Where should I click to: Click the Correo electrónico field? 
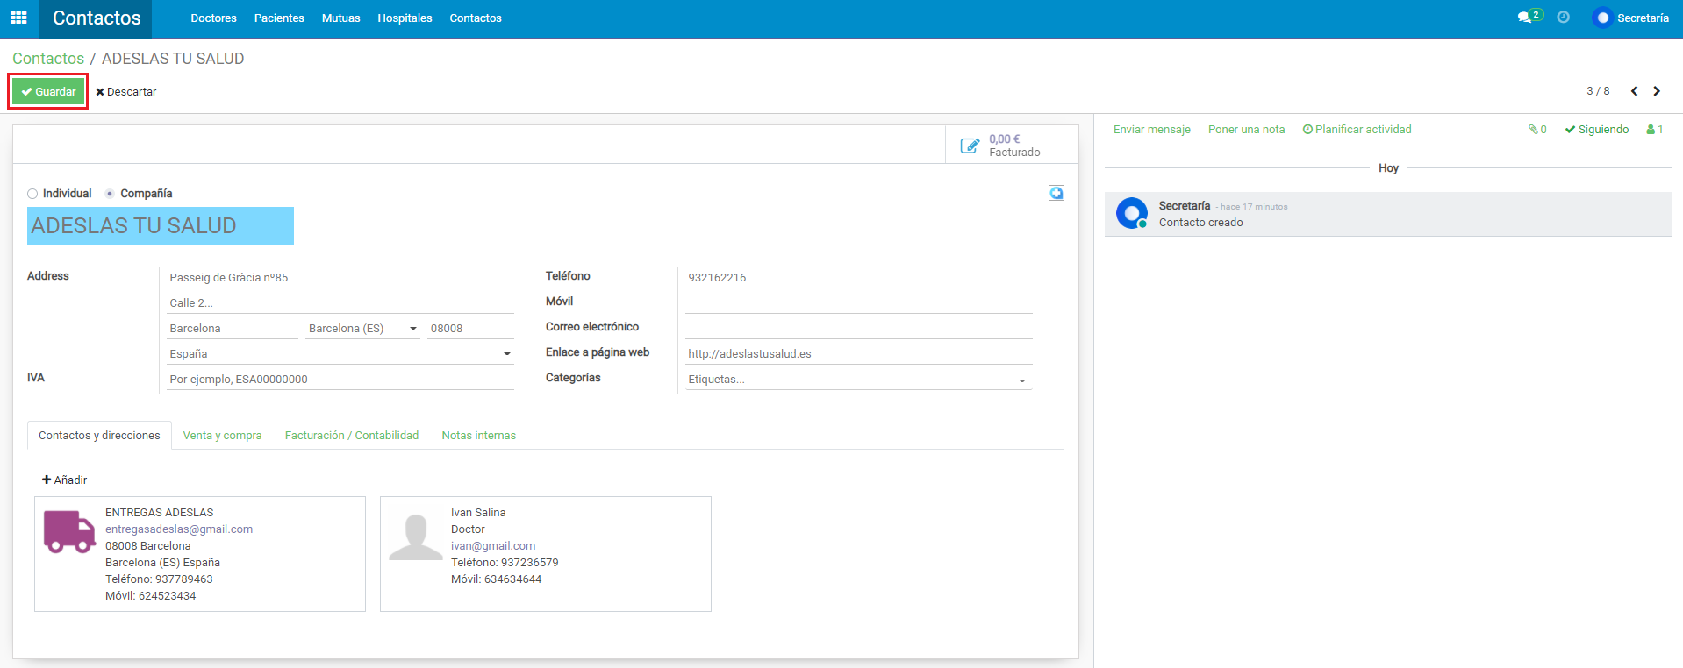[858, 329]
